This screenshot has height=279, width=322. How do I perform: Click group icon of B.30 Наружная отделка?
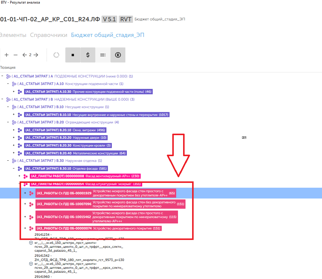click(x=14, y=161)
